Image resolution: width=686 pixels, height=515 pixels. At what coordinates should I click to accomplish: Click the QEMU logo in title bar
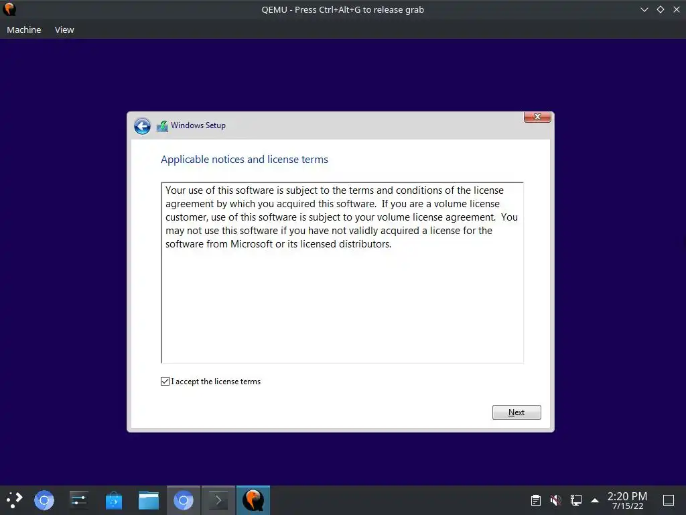pyautogui.click(x=9, y=9)
